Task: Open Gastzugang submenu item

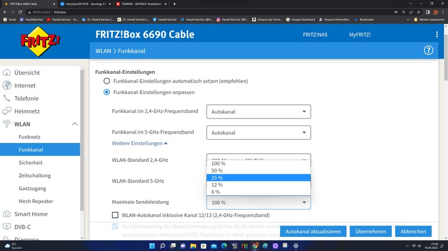Action: [x=32, y=188]
